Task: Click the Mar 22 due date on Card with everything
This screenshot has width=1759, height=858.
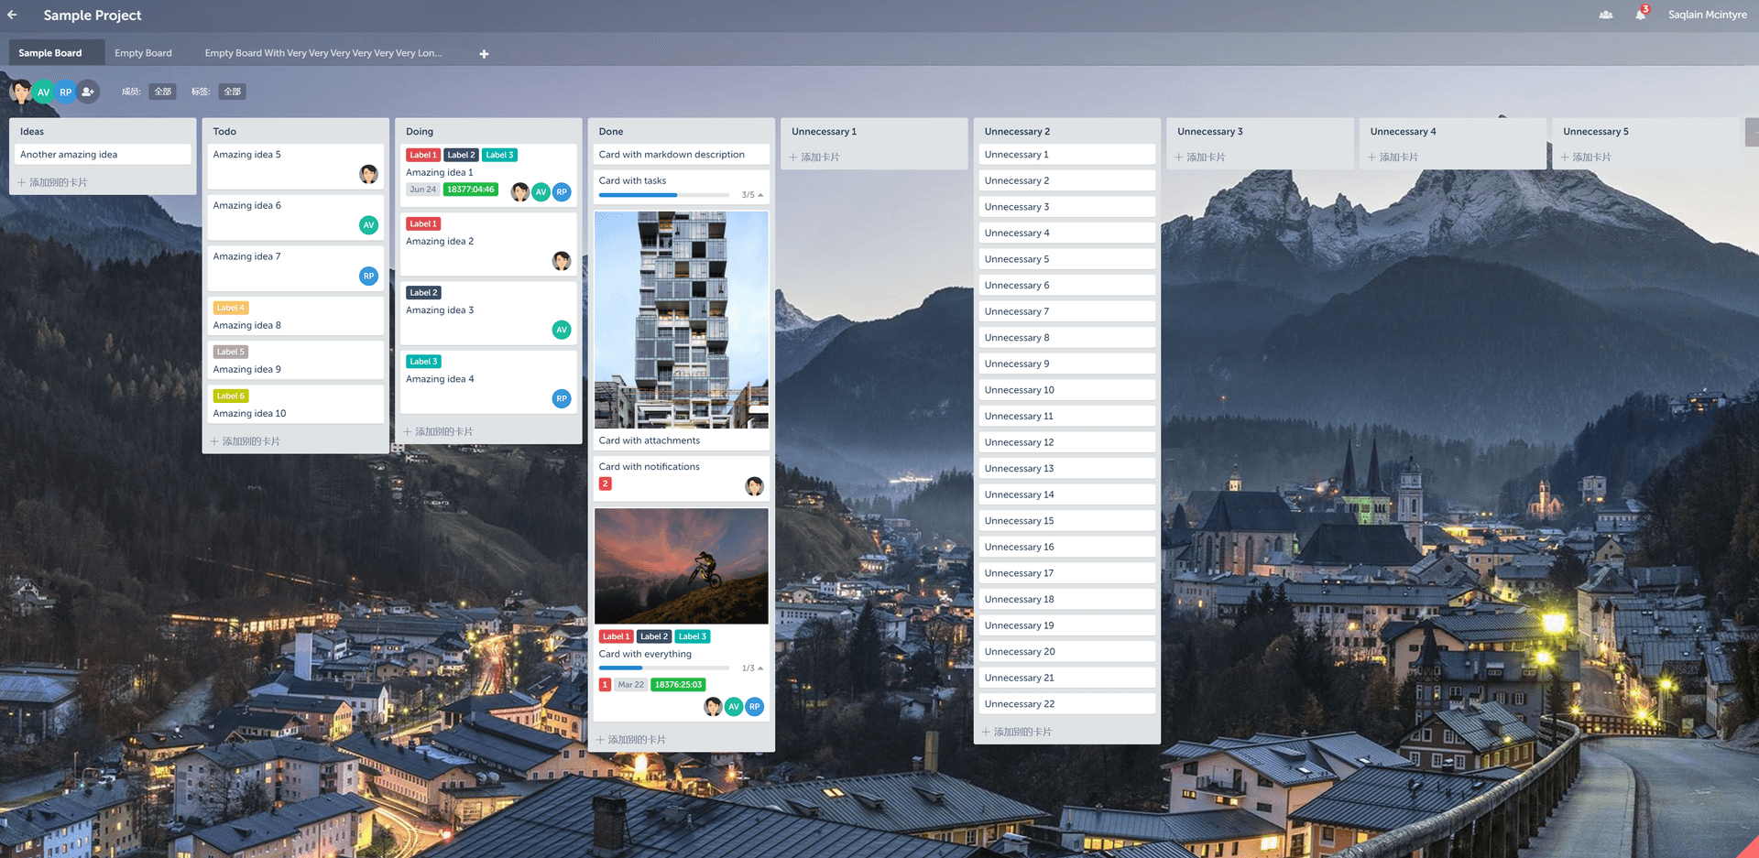Action: [x=630, y=684]
